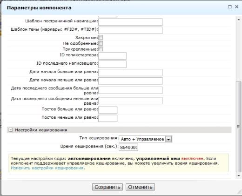This screenshot has height=196, width=242.
Task: Tick the Закрытые checkbox
Action: click(101, 37)
